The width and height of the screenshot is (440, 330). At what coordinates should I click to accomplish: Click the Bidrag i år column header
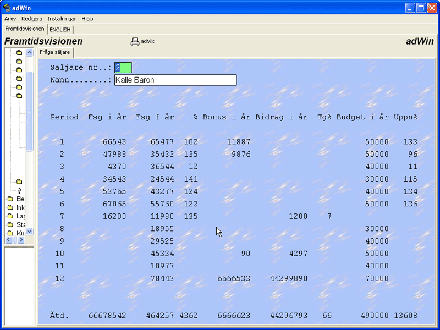[x=281, y=117]
